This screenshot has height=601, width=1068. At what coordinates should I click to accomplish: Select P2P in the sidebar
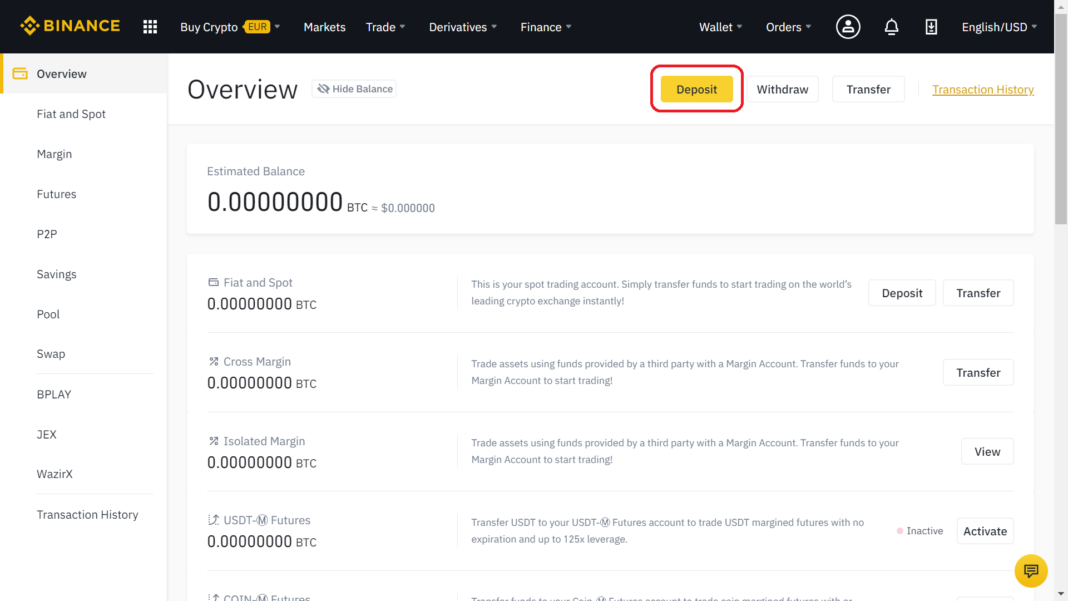click(x=83, y=234)
